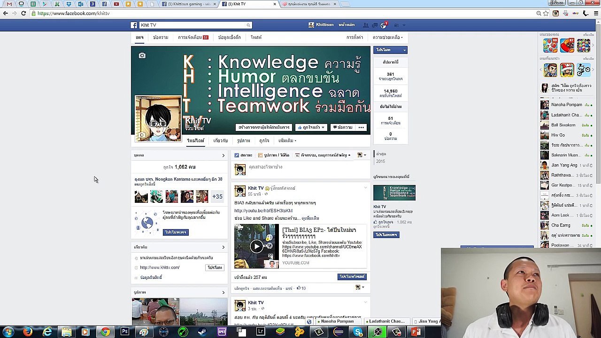Screen dimensions: 601x338
Task: Expand the People section arrow
Action: coord(223,155)
